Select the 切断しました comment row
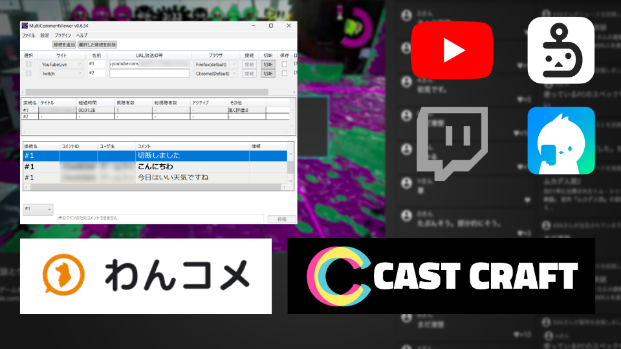This screenshot has height=349, width=621. coord(155,156)
